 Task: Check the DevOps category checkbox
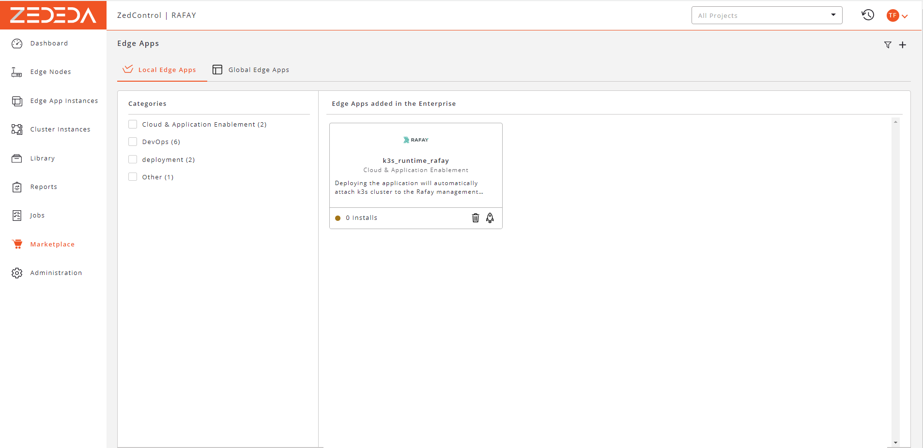[x=133, y=142]
